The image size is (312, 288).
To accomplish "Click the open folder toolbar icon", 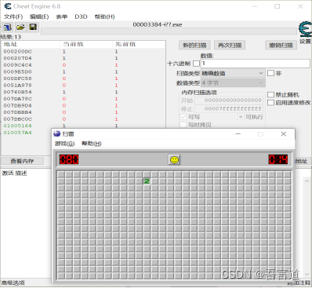I will pos(20,27).
